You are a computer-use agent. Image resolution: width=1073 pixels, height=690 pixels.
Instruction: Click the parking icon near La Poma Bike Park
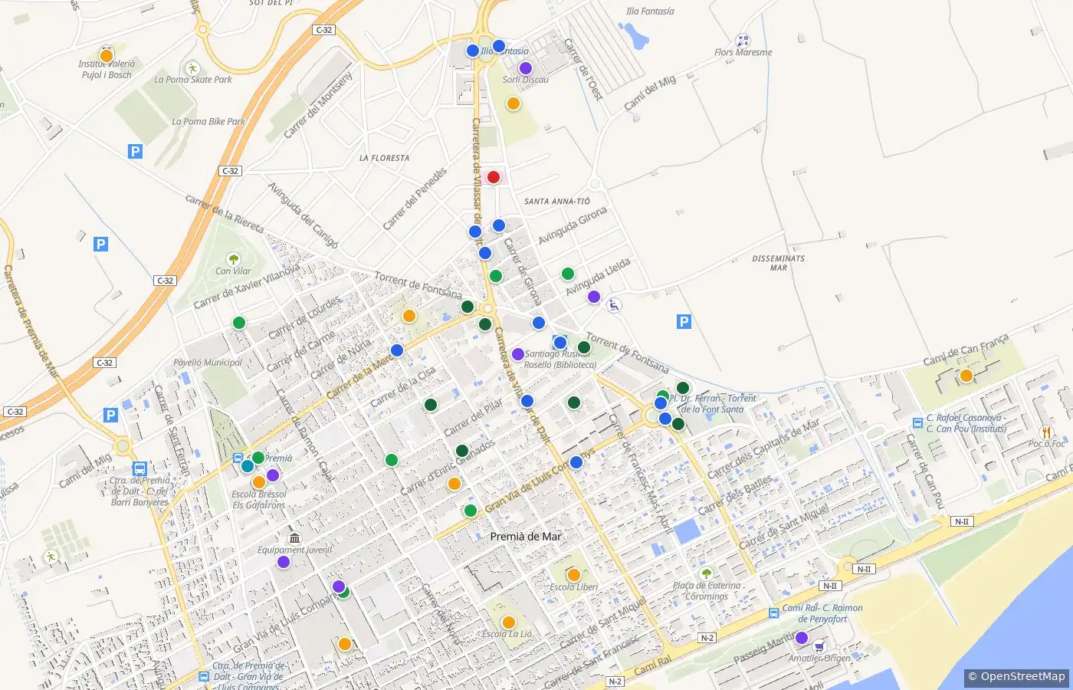[136, 151]
